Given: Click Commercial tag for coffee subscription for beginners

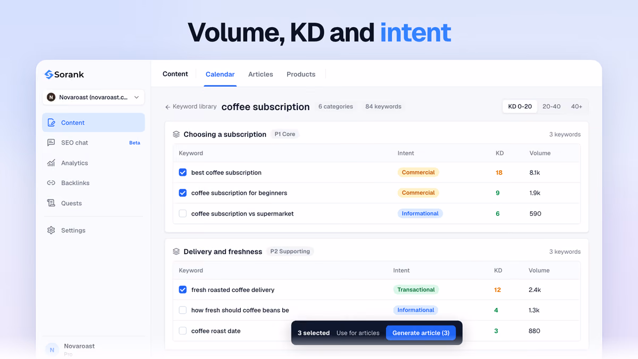Looking at the screenshot, I should click(418, 193).
